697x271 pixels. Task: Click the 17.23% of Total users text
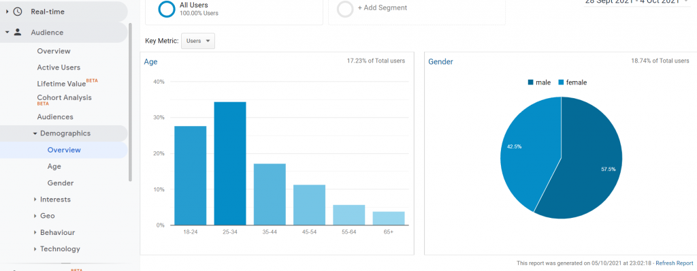click(x=376, y=61)
